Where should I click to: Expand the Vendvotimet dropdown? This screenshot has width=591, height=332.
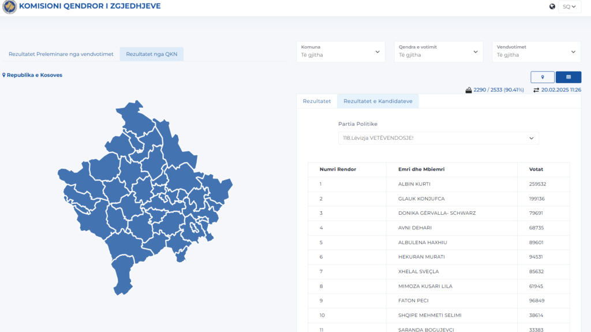pyautogui.click(x=536, y=51)
